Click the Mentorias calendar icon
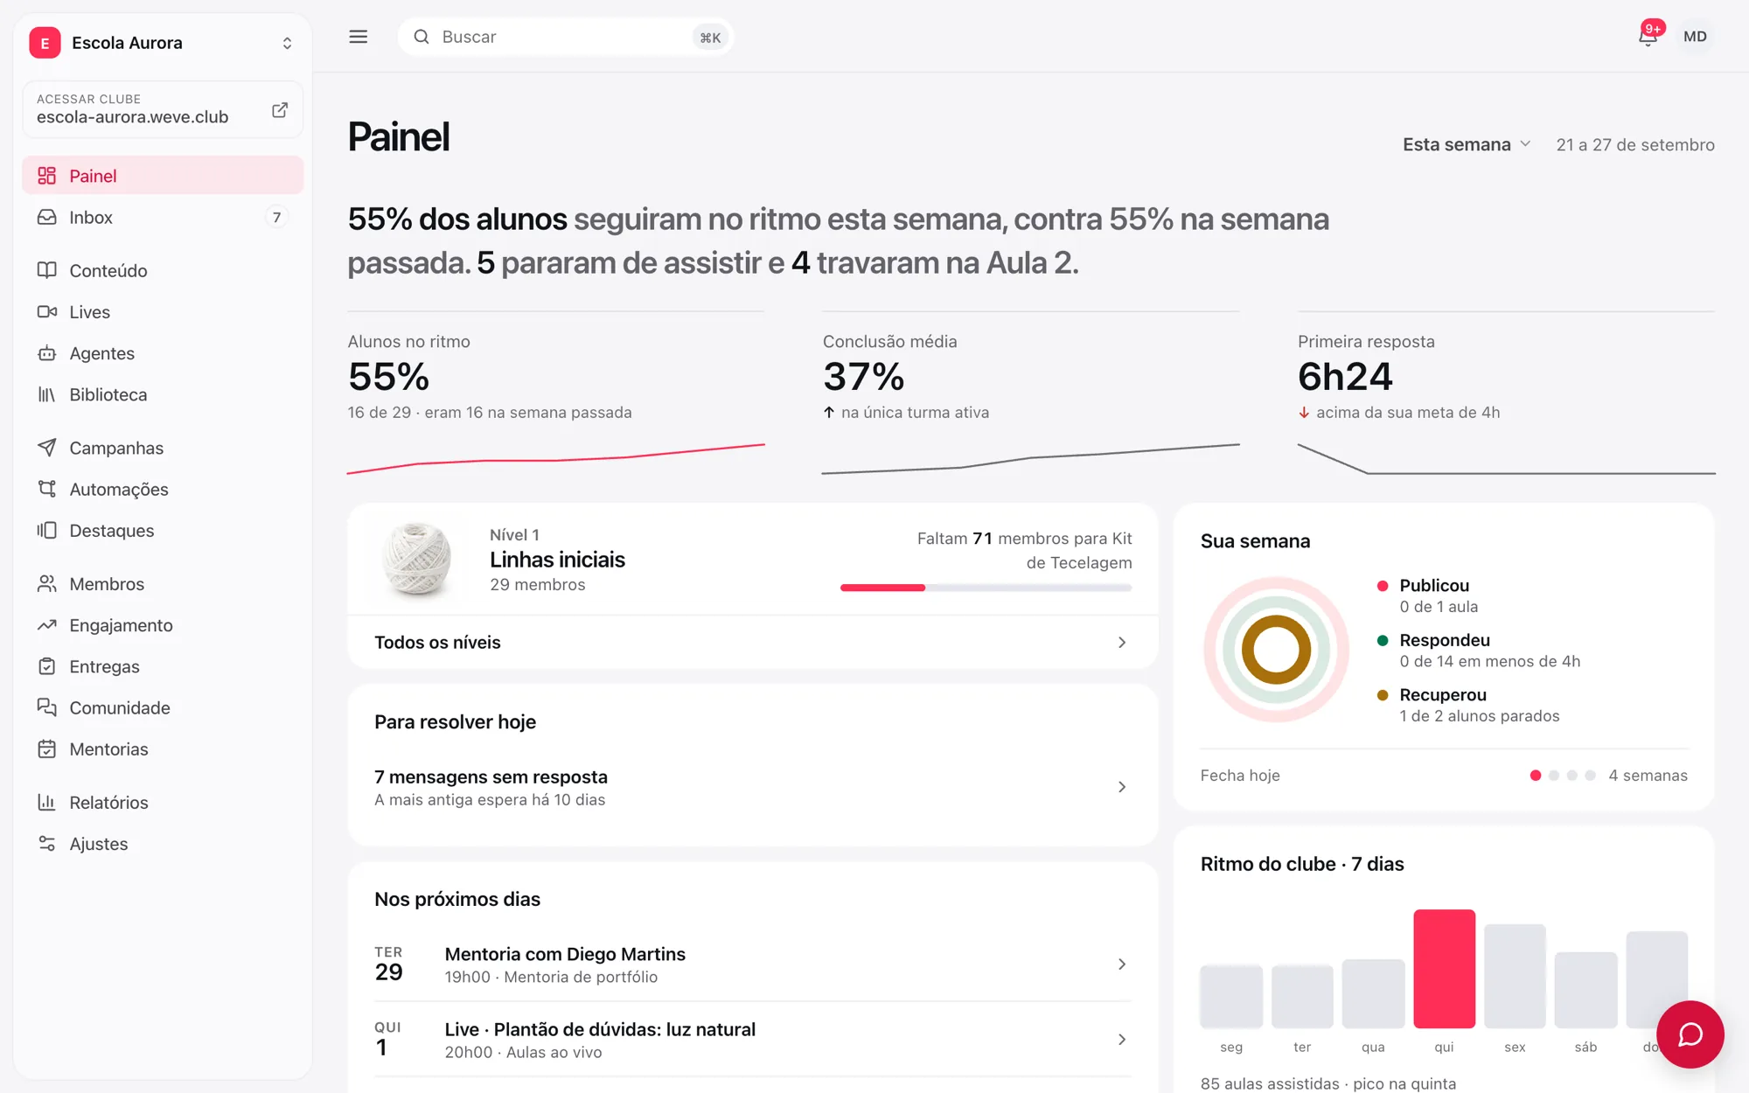This screenshot has width=1749, height=1093. (47, 749)
